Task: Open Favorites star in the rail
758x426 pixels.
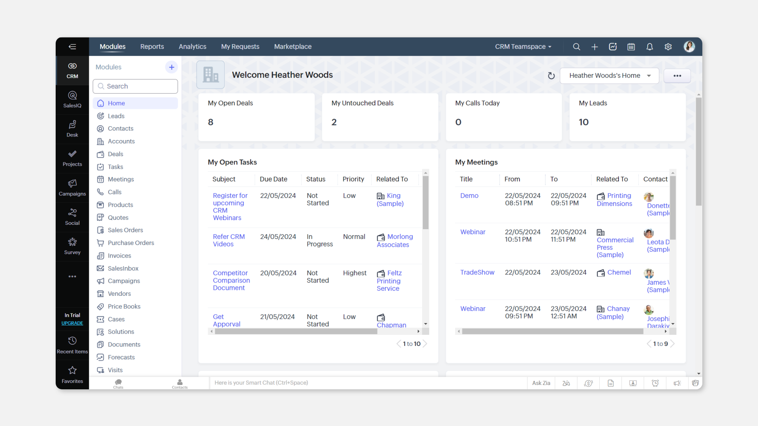Action: pos(72,375)
